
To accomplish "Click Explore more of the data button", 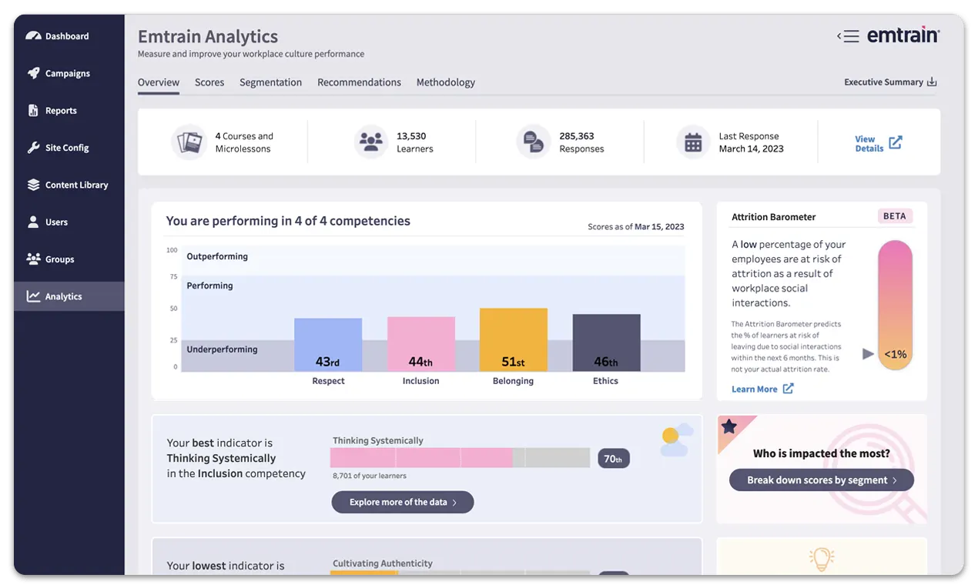I will click(403, 503).
